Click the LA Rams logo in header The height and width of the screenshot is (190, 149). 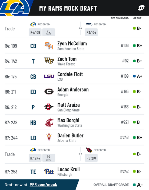(15, 8)
